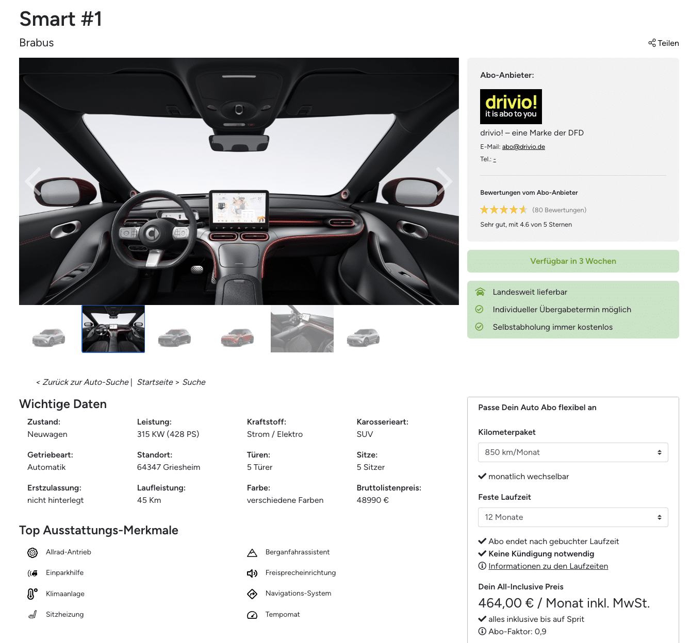Show next image with right arrow
Image resolution: width=690 pixels, height=643 pixels.
(x=444, y=181)
